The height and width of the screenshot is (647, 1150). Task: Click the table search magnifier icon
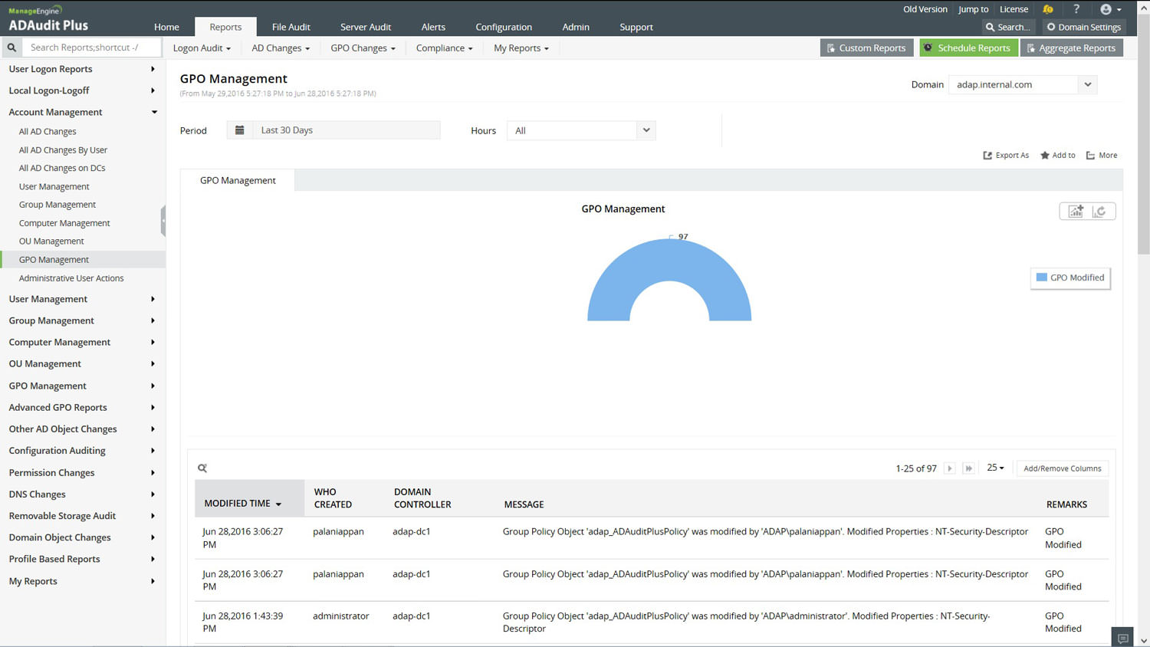[x=202, y=468]
